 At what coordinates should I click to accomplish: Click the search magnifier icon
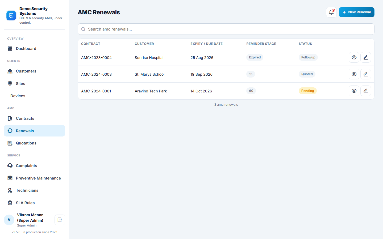coord(83,29)
